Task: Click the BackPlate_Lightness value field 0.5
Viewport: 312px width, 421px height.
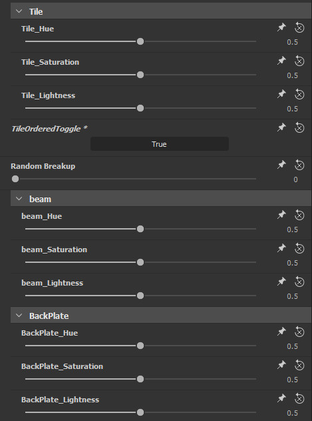Action: pyautogui.click(x=292, y=413)
